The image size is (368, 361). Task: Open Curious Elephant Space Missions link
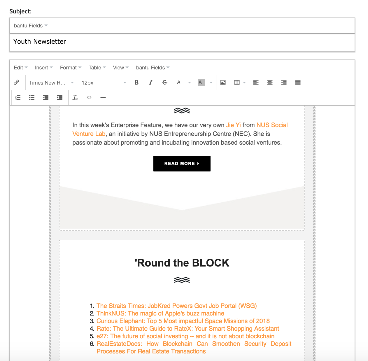click(183, 321)
